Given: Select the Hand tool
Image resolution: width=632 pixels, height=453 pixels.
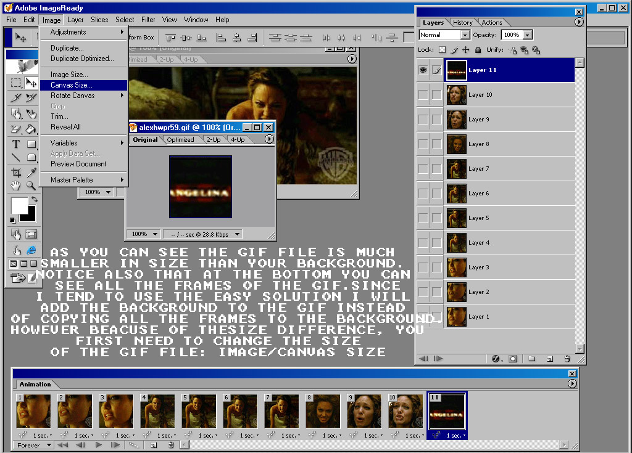Looking at the screenshot, I should (16, 186).
